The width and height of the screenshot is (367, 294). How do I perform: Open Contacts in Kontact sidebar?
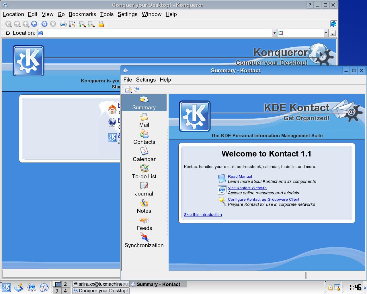pyautogui.click(x=144, y=137)
